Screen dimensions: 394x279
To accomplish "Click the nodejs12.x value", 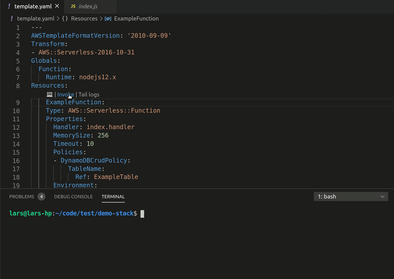I will pyautogui.click(x=98, y=77).
